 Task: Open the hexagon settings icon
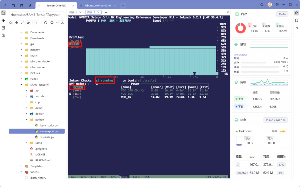pos(277,5)
